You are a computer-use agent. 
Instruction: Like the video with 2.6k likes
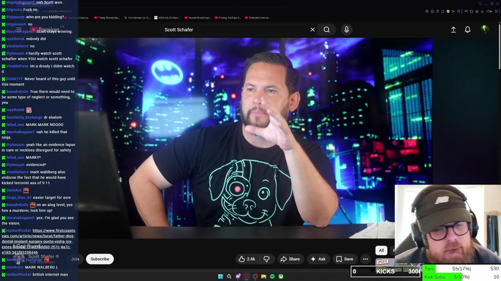click(247, 259)
